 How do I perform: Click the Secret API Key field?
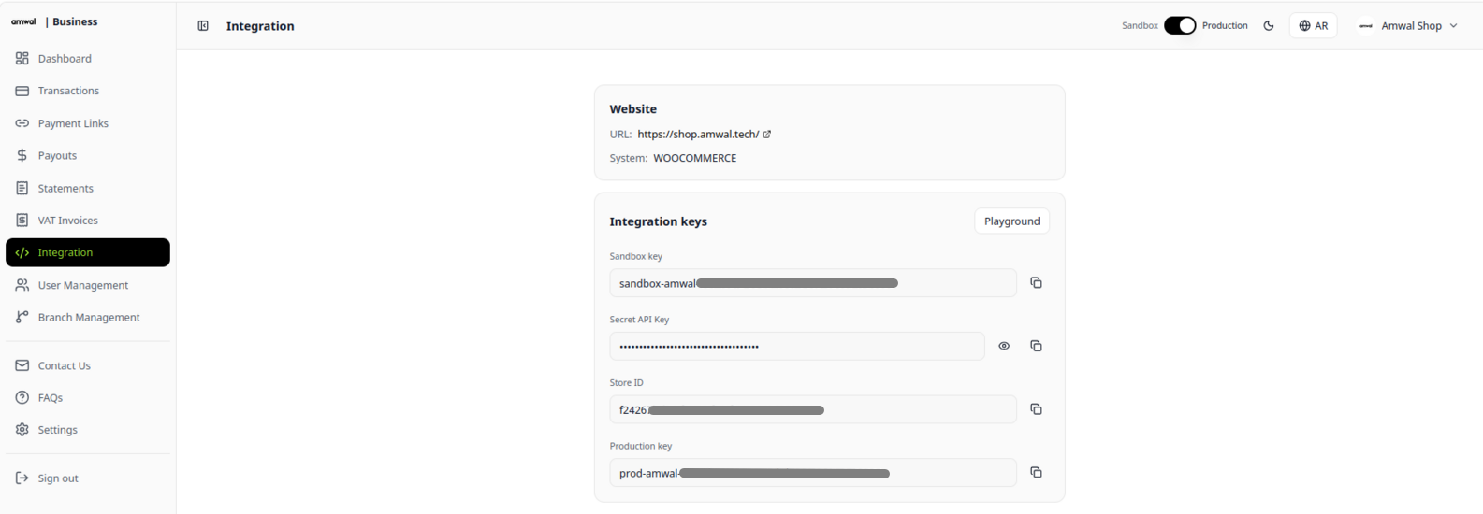pyautogui.click(x=797, y=346)
